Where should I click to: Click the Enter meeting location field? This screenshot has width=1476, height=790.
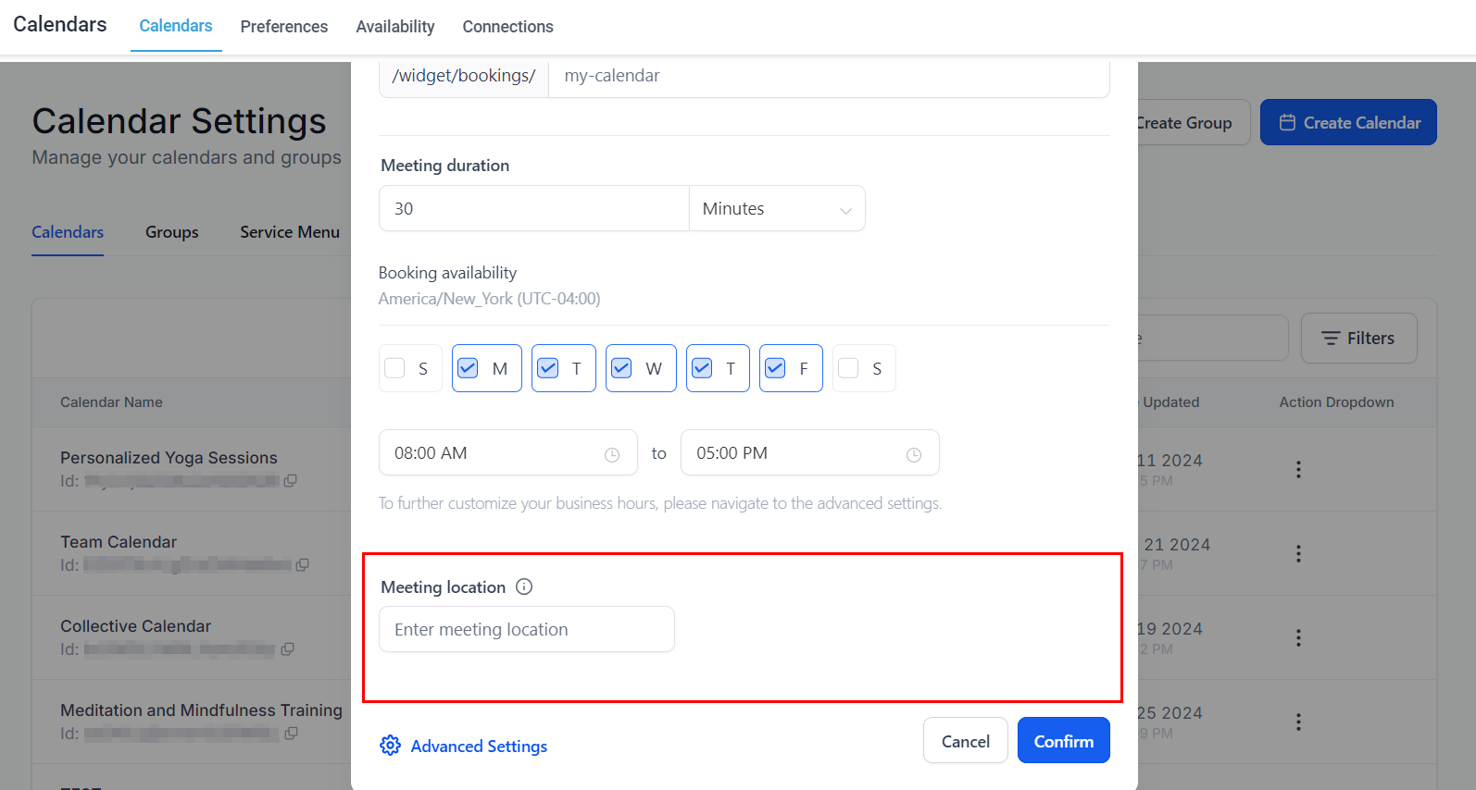[526, 630]
